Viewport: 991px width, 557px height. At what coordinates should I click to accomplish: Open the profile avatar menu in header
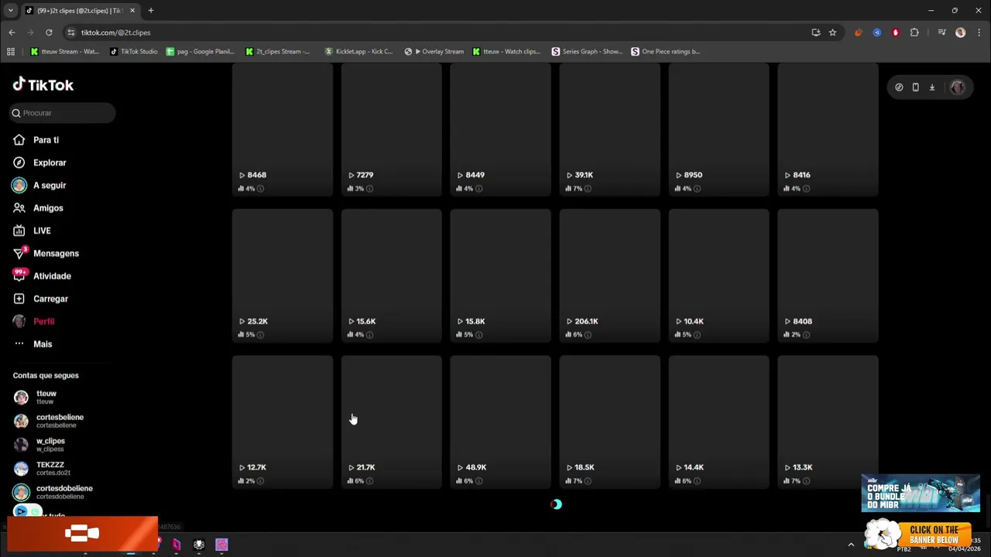(958, 87)
